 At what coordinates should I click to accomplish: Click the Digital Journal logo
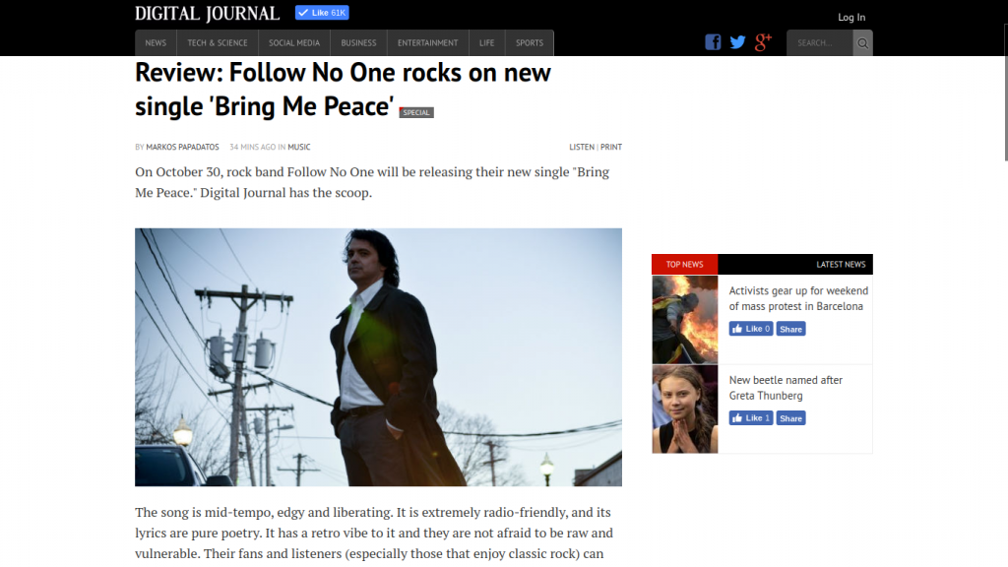[207, 14]
